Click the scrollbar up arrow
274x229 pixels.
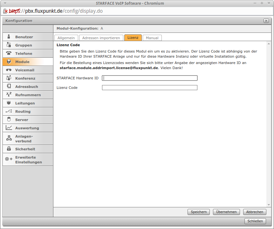tap(269, 44)
